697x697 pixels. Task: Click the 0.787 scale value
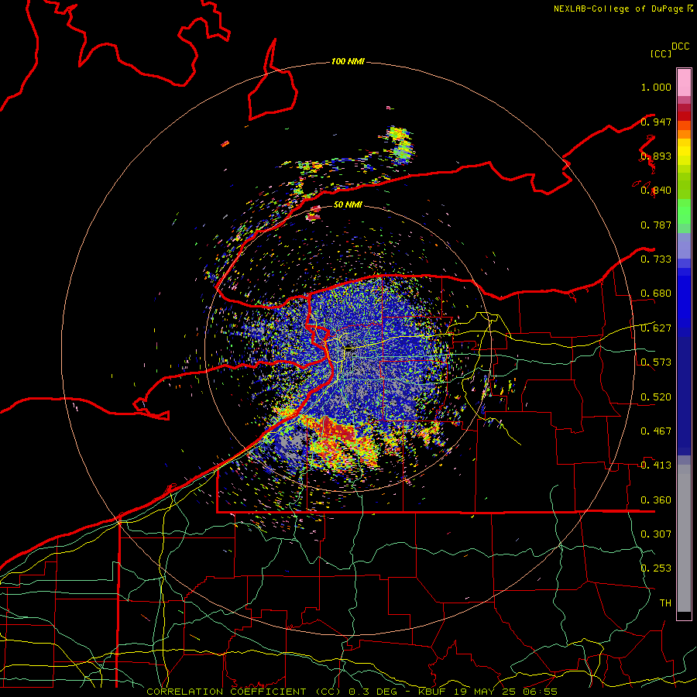point(656,225)
